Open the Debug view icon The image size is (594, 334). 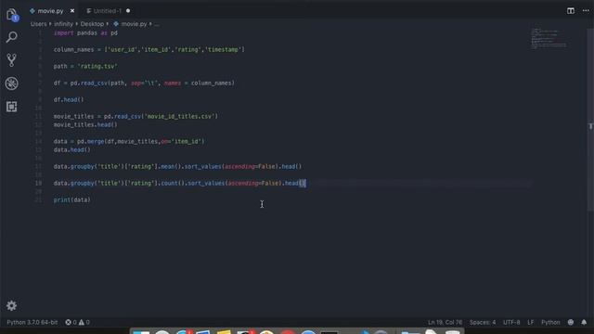(x=12, y=83)
